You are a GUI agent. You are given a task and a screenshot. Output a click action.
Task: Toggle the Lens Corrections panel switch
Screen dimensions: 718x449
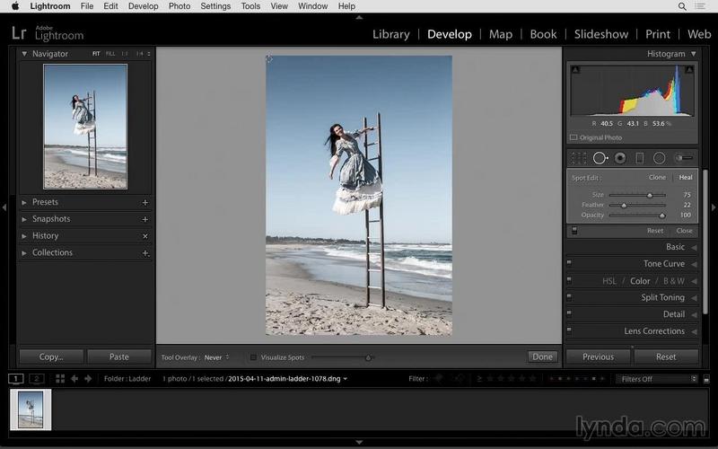point(569,330)
